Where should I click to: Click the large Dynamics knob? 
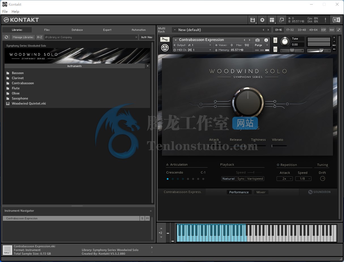[248, 102]
